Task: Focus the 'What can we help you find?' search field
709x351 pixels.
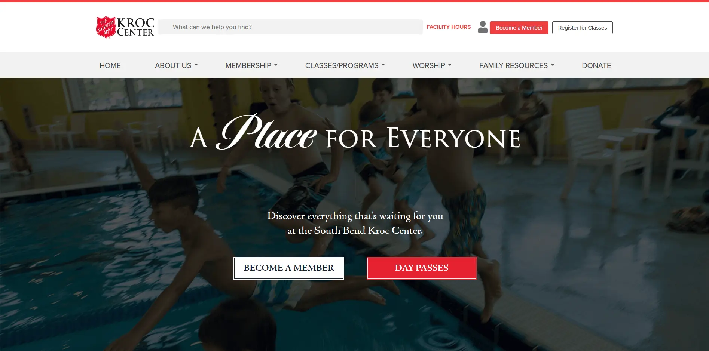Action: [290, 27]
